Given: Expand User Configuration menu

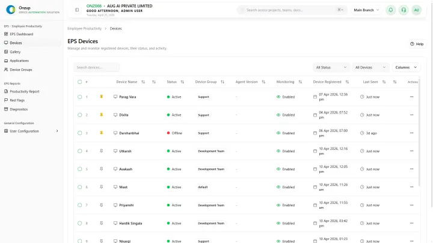Looking at the screenshot, I should click(31, 131).
